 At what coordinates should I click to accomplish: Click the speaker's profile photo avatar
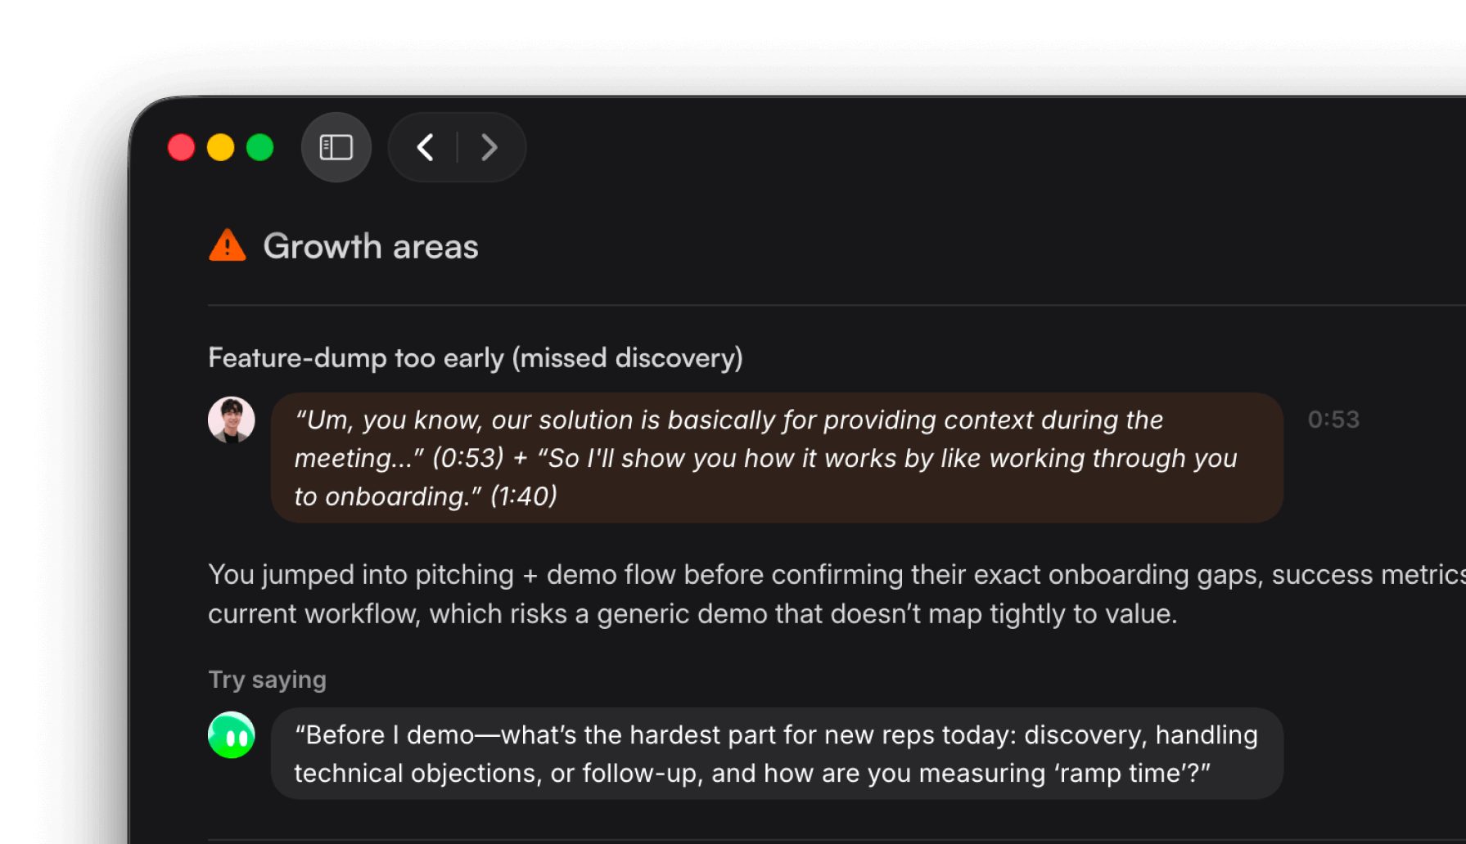point(232,420)
